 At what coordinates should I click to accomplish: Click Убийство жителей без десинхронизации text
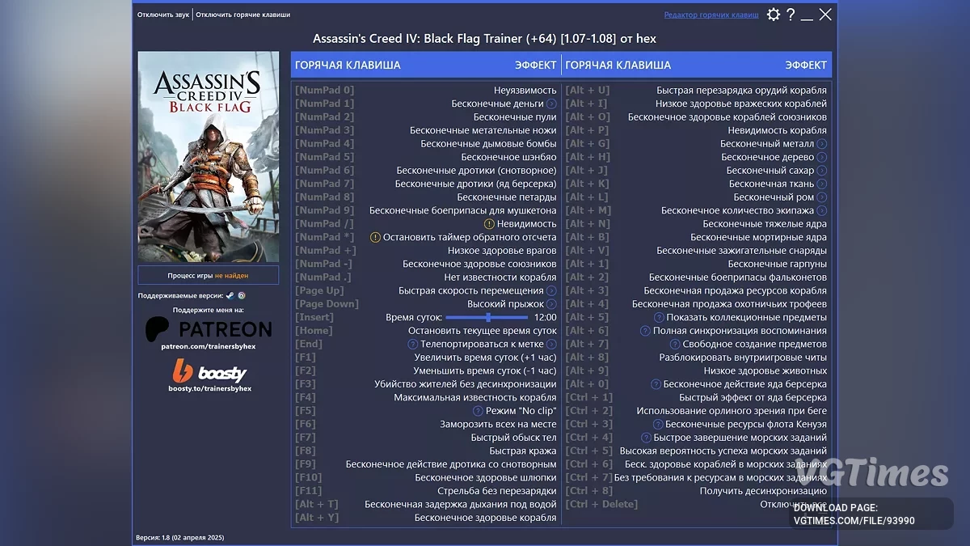coord(466,384)
